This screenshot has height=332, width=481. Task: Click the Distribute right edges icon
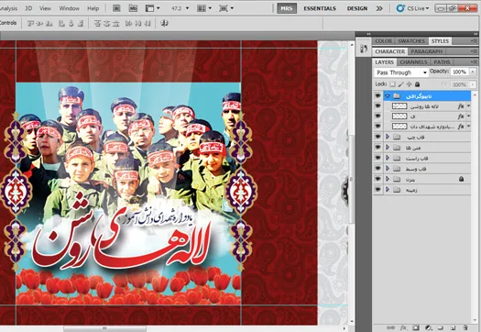(x=148, y=23)
